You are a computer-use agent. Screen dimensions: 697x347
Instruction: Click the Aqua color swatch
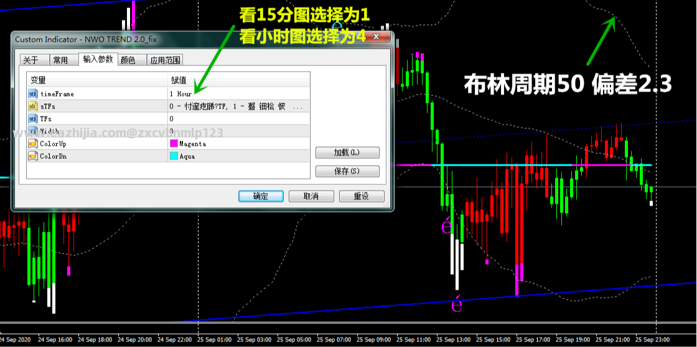click(x=174, y=156)
